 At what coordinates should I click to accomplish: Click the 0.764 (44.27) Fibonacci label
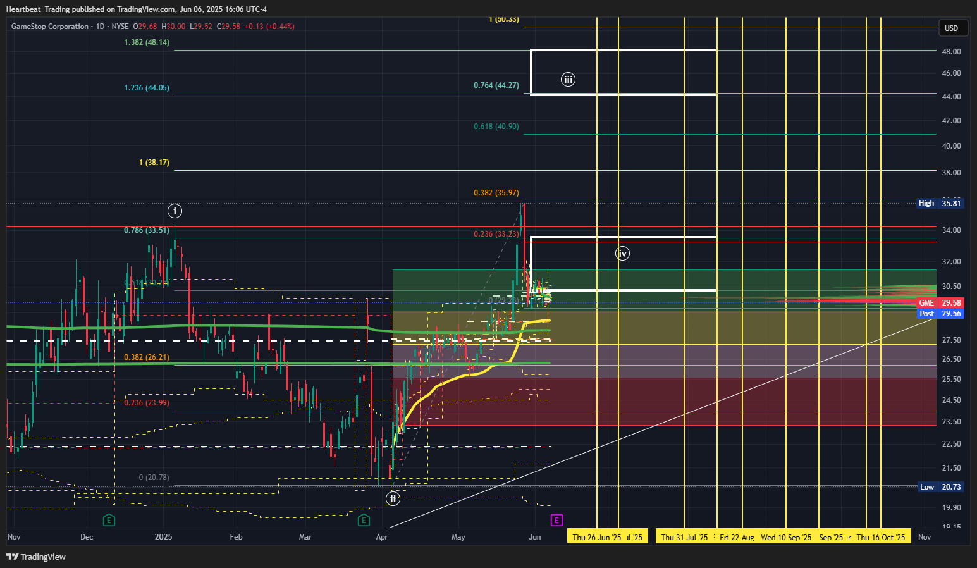click(x=496, y=85)
